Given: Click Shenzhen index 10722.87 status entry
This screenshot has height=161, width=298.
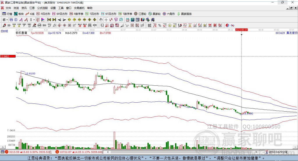Looking at the screenshot, I should 79,152.
